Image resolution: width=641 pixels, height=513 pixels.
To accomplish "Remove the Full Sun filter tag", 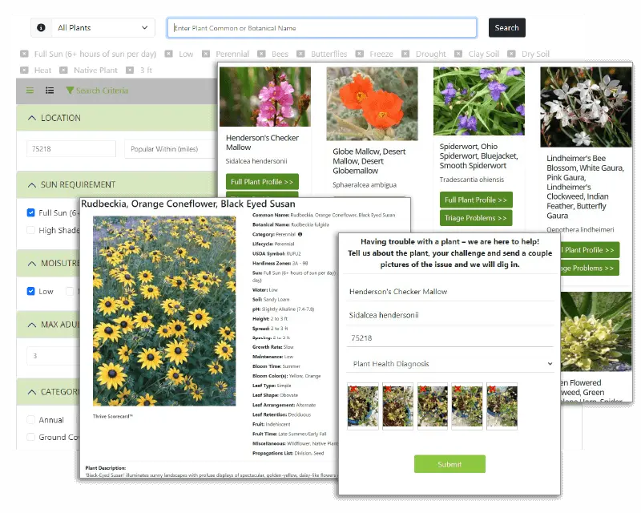I will 25,55.
